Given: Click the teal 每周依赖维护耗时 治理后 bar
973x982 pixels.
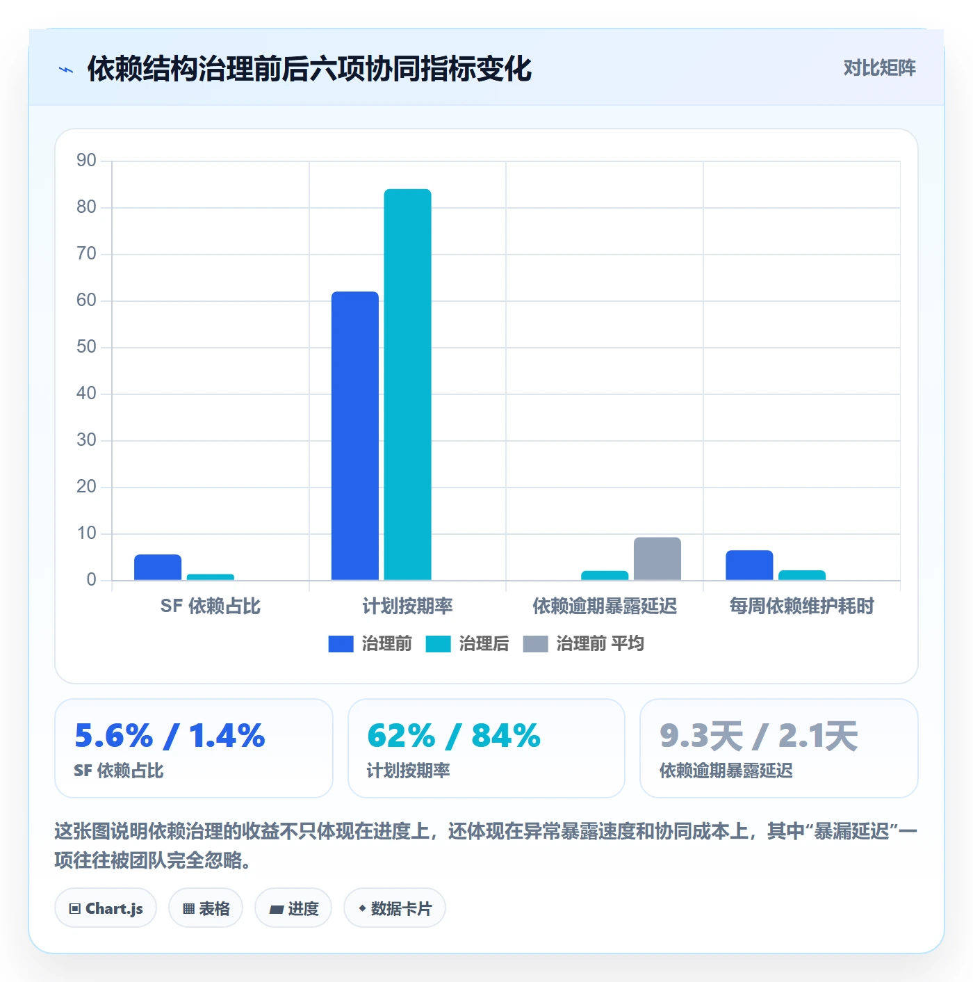Looking at the screenshot, I should pyautogui.click(x=802, y=575).
